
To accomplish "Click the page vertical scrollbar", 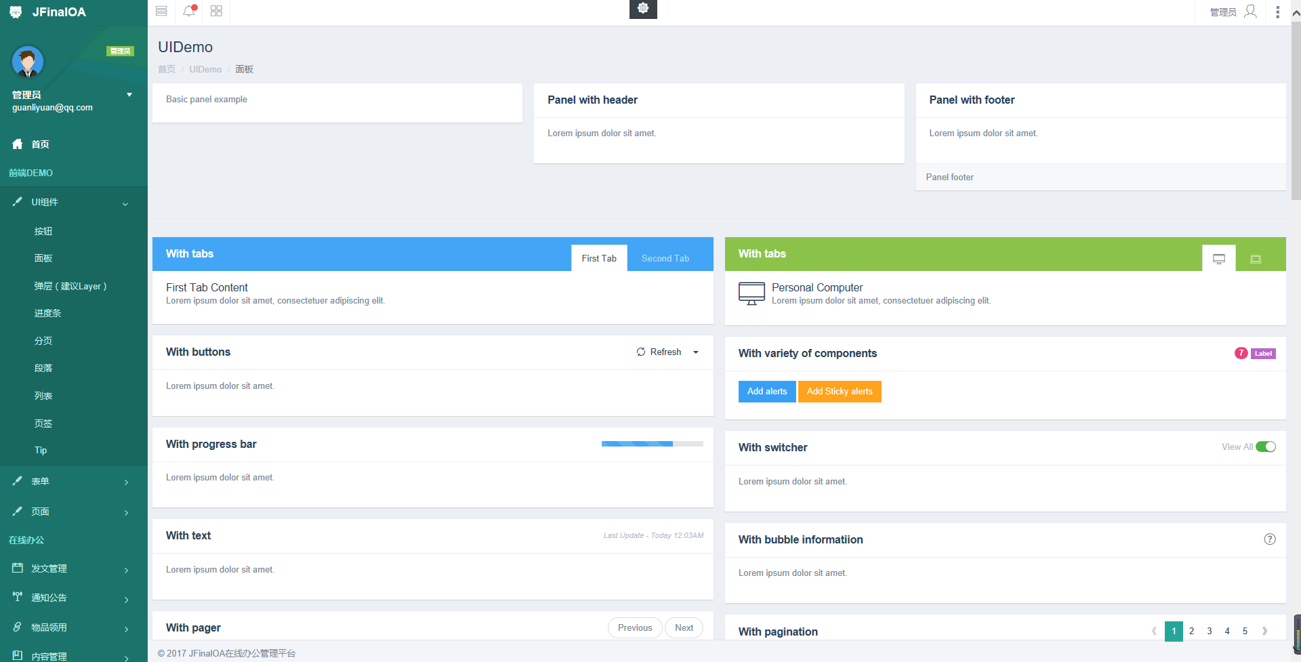I will [x=1296, y=112].
